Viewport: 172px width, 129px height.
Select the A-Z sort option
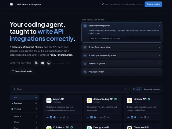(139, 89)
